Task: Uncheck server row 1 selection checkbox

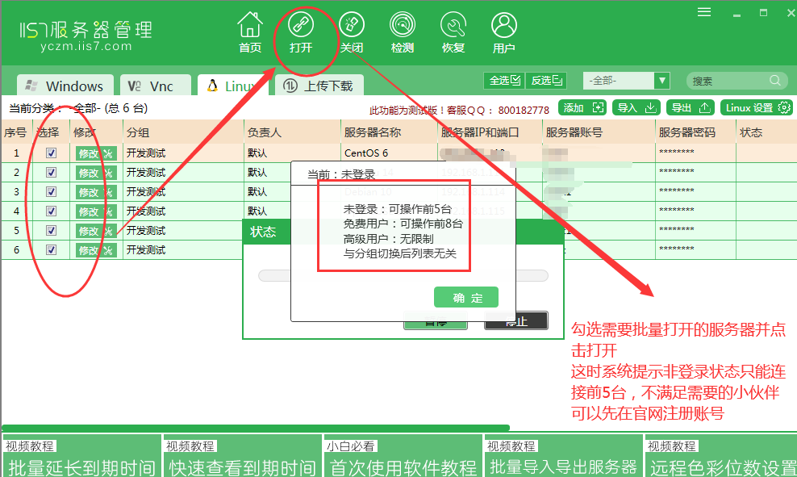Action: coord(51,153)
